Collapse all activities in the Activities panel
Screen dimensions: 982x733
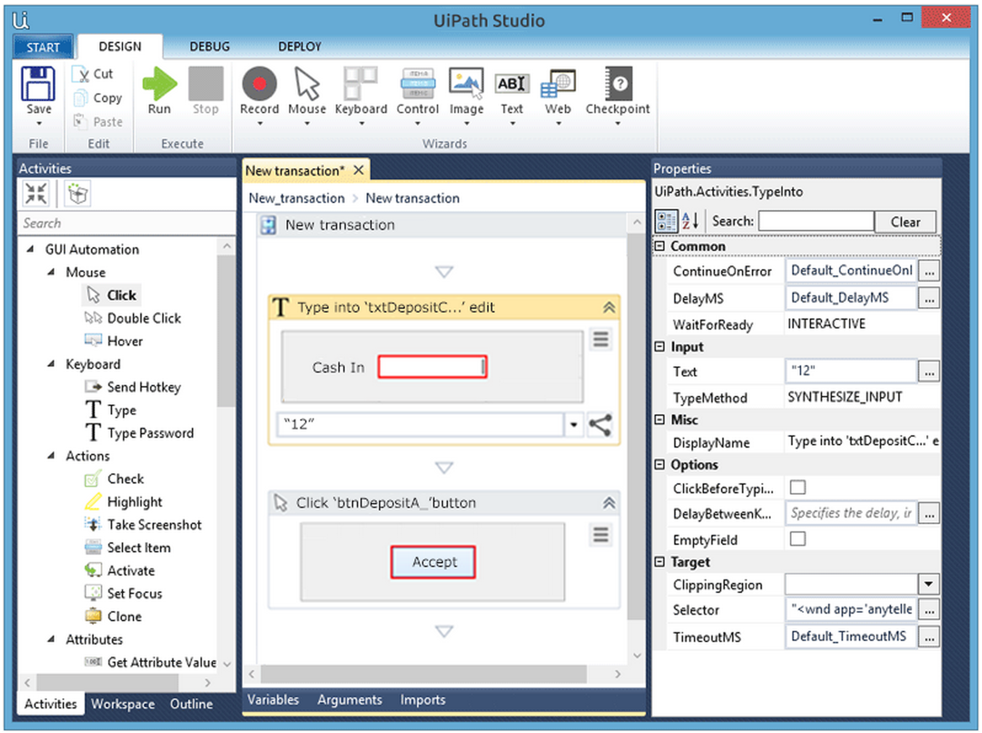pyautogui.click(x=36, y=194)
